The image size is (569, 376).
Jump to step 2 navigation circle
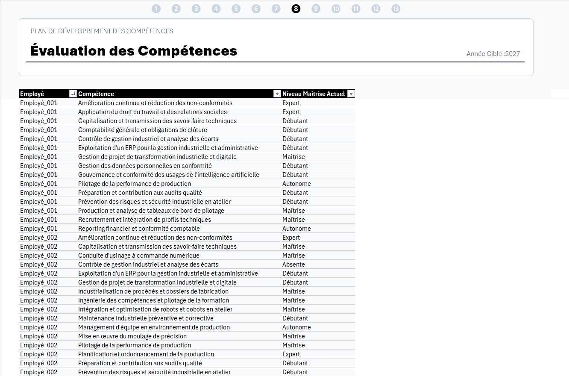coord(176,9)
